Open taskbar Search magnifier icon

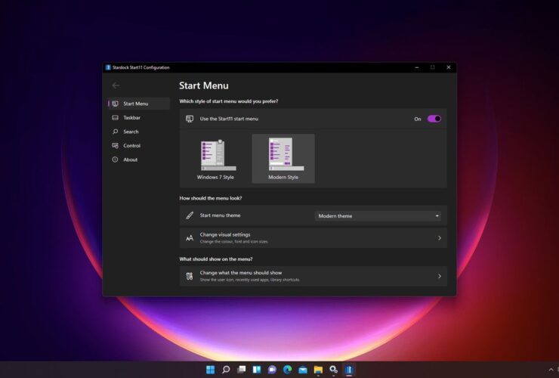226,370
